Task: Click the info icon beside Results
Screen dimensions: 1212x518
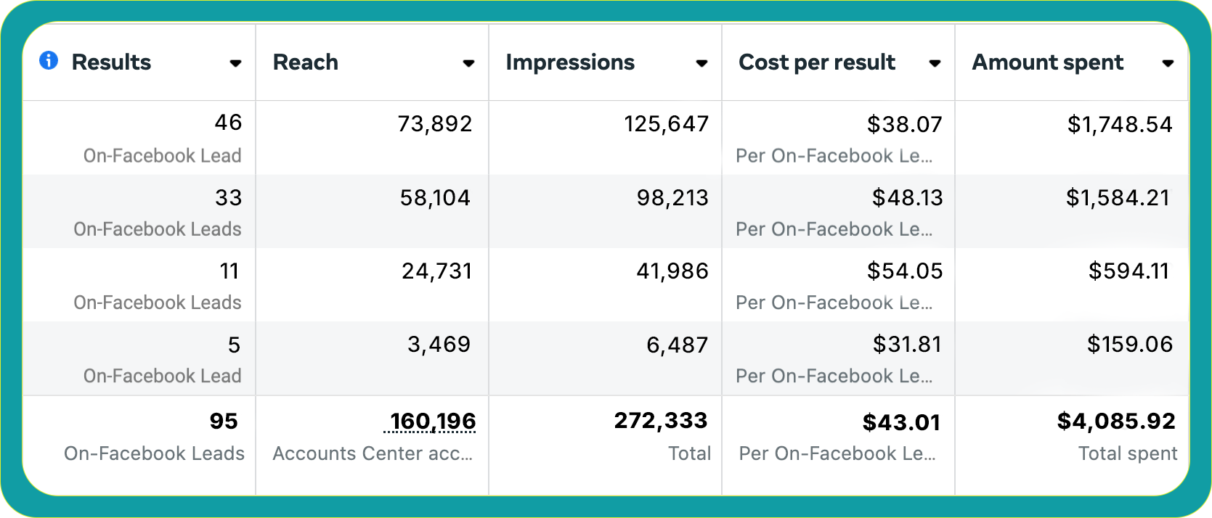Action: click(x=49, y=61)
